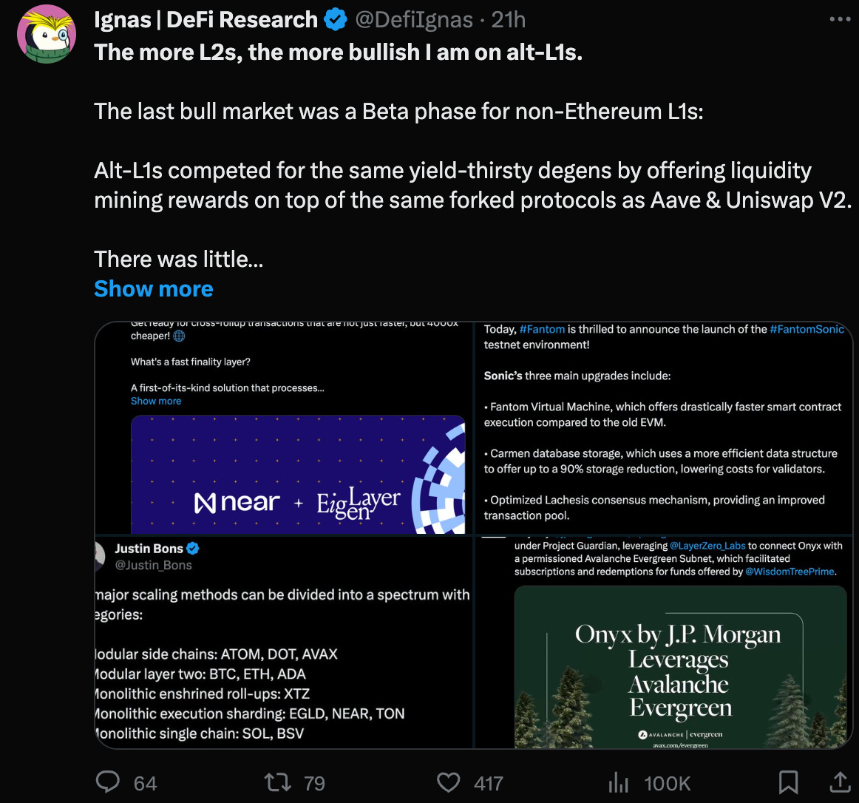Reply to the tweet
Screen dimensions: 859x803
[108, 782]
